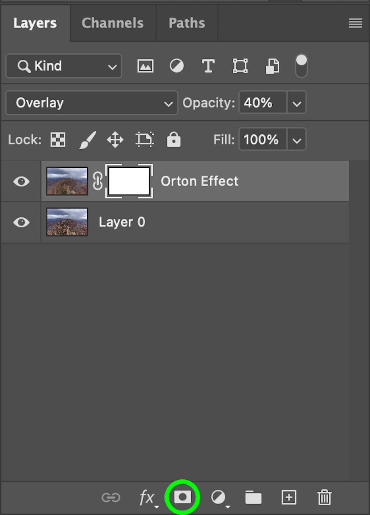Add a new layer
Image resolution: width=370 pixels, height=515 pixels.
289,498
